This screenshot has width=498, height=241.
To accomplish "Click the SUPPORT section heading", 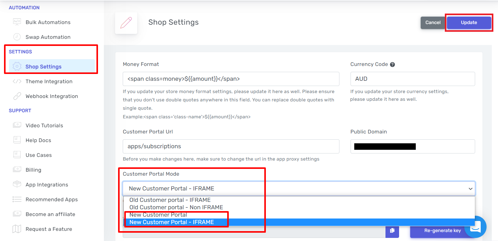I will tap(20, 111).
